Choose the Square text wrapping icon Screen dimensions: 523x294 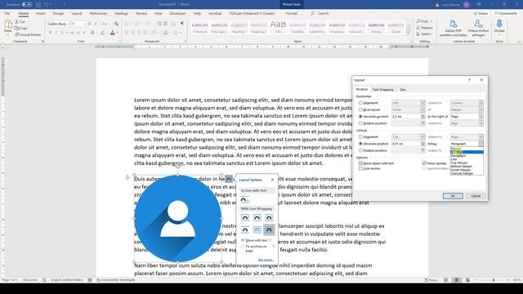pyautogui.click(x=245, y=218)
